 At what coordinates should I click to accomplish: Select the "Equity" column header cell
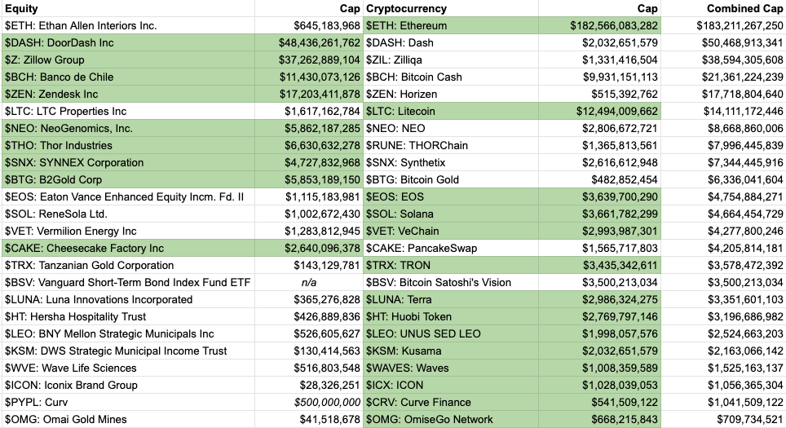tap(128, 8)
